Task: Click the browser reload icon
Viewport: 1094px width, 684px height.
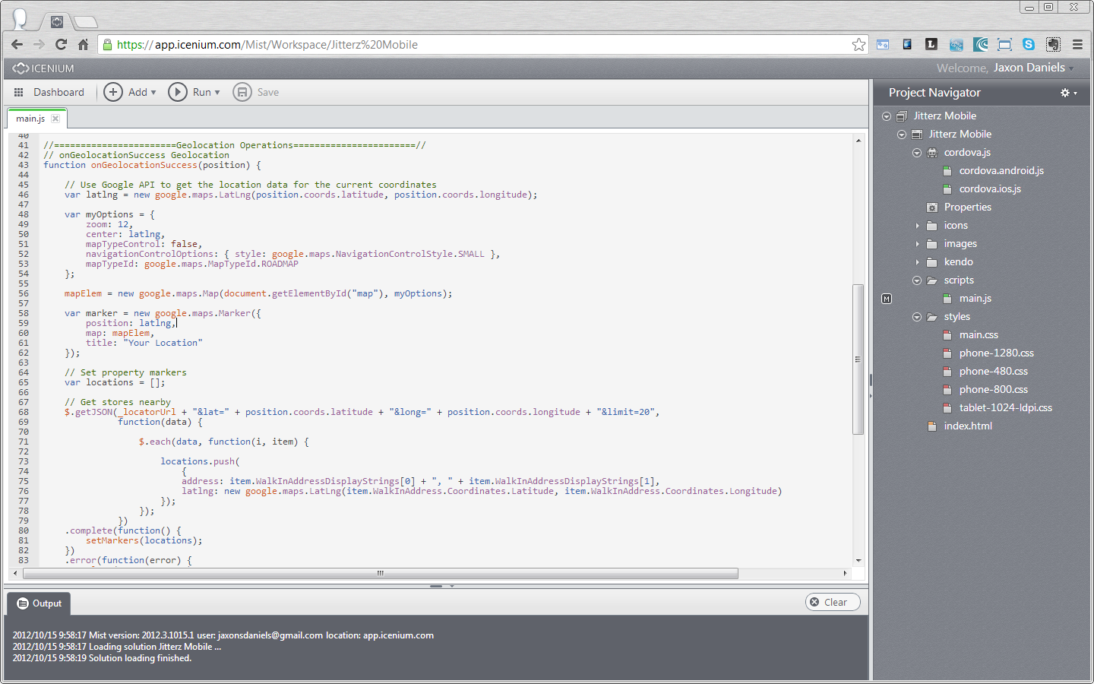Action: click(62, 45)
